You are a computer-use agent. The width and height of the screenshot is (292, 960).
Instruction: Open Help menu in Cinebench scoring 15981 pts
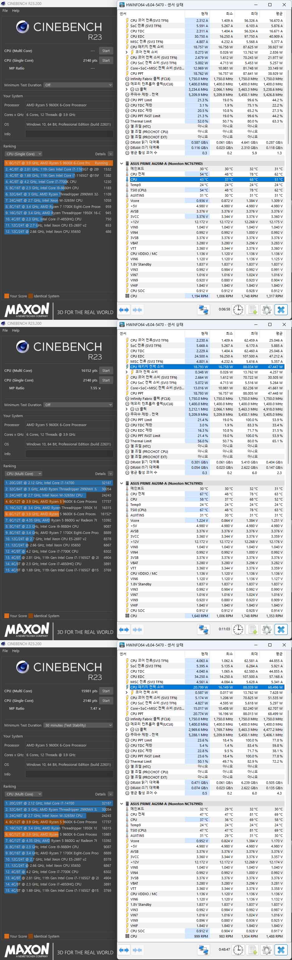(16, 651)
